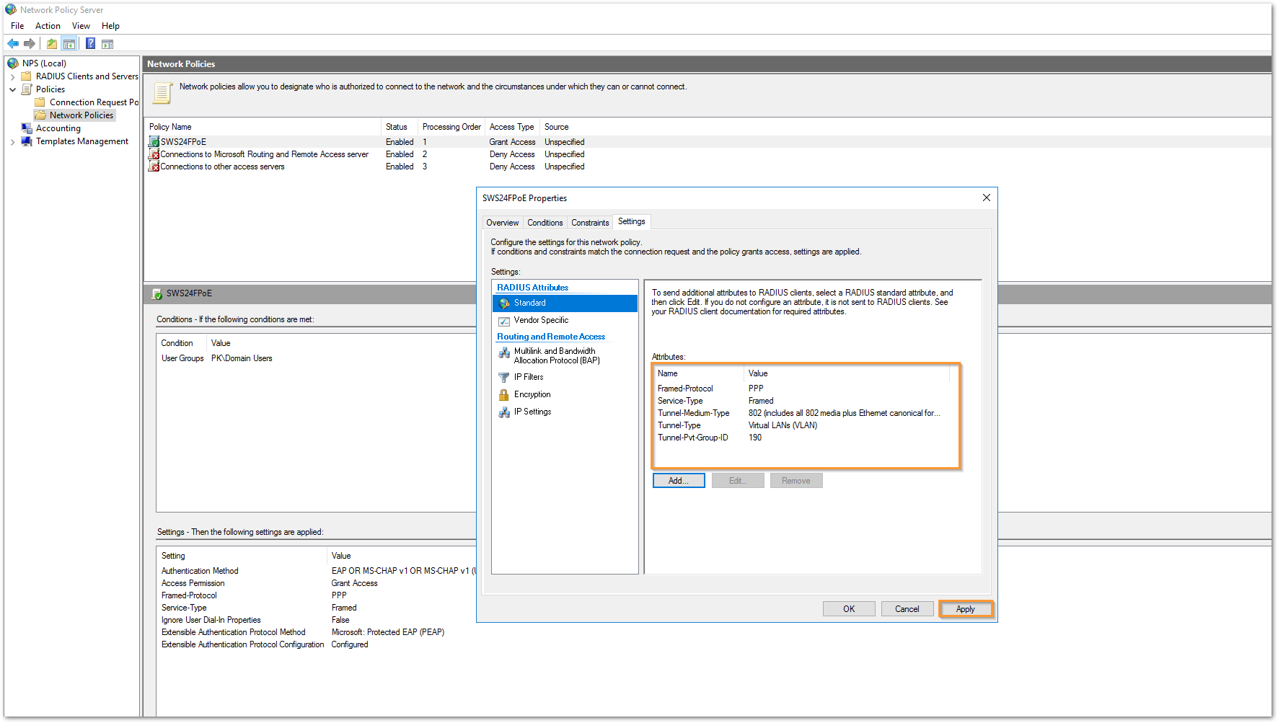Select the Tunnel-Pvt-Group-ID attribute row

692,438
